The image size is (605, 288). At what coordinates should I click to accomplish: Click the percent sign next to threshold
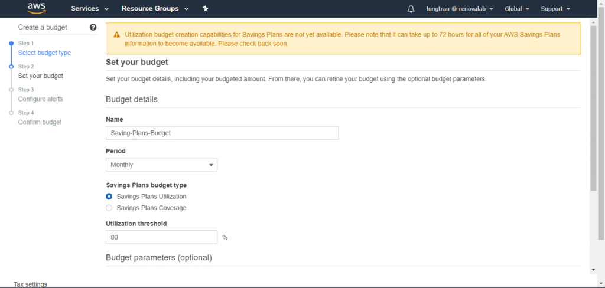point(225,237)
